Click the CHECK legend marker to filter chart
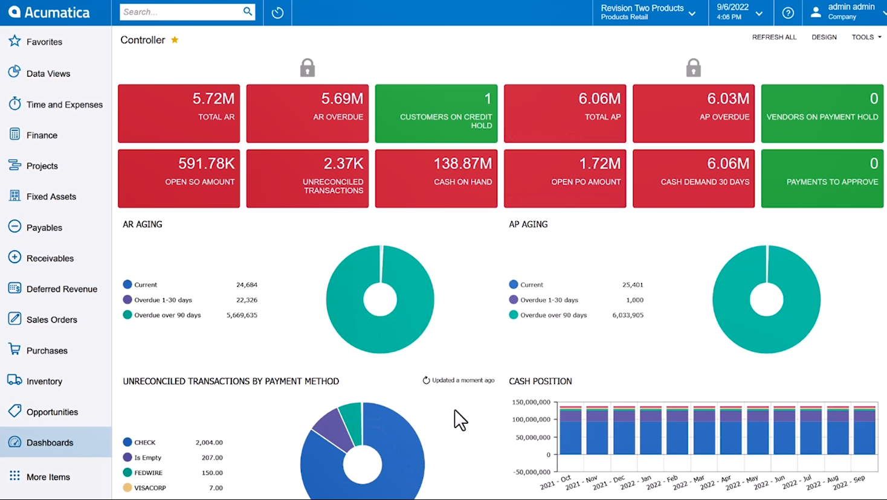The height and width of the screenshot is (500, 887). point(127,442)
